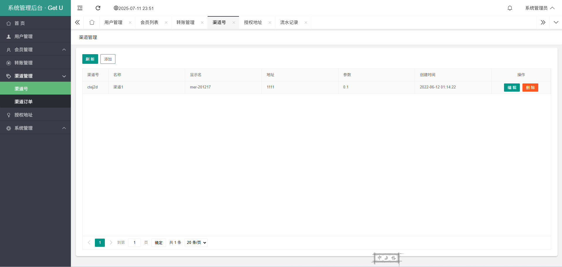Open notifications bell icon
The width and height of the screenshot is (562, 267).
coord(510,8)
